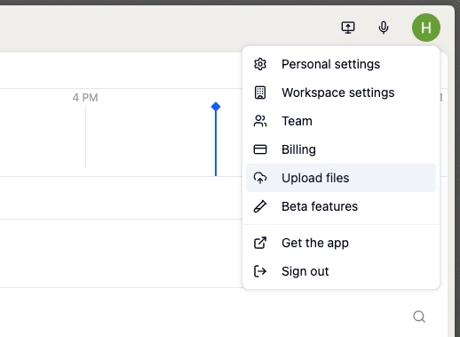This screenshot has height=337, width=460.
Task: Click the 4 PM time label
Action: [85, 98]
